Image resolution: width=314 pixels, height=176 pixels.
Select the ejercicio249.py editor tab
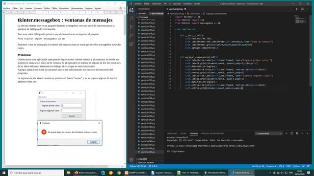click(x=177, y=9)
